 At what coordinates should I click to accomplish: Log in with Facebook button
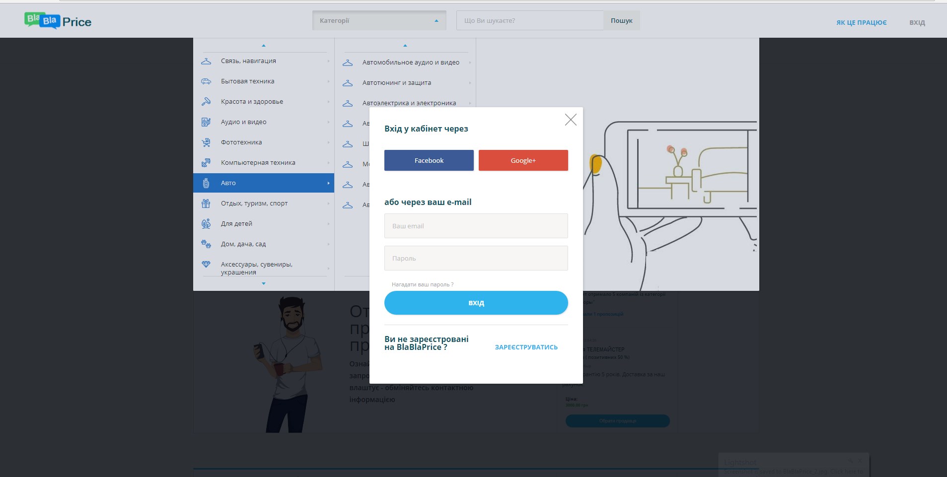pos(429,160)
